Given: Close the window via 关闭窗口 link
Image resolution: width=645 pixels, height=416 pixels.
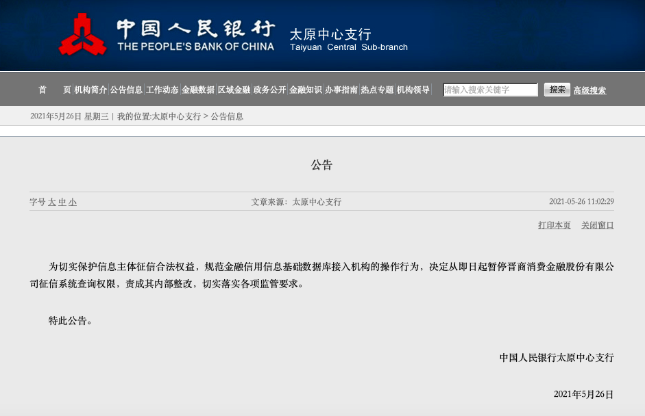Looking at the screenshot, I should point(597,226).
